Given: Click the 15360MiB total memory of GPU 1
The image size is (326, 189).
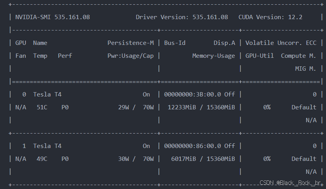Looking at the screenshot, I should pos(221,159).
